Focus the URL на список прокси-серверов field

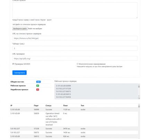coord(75,38)
